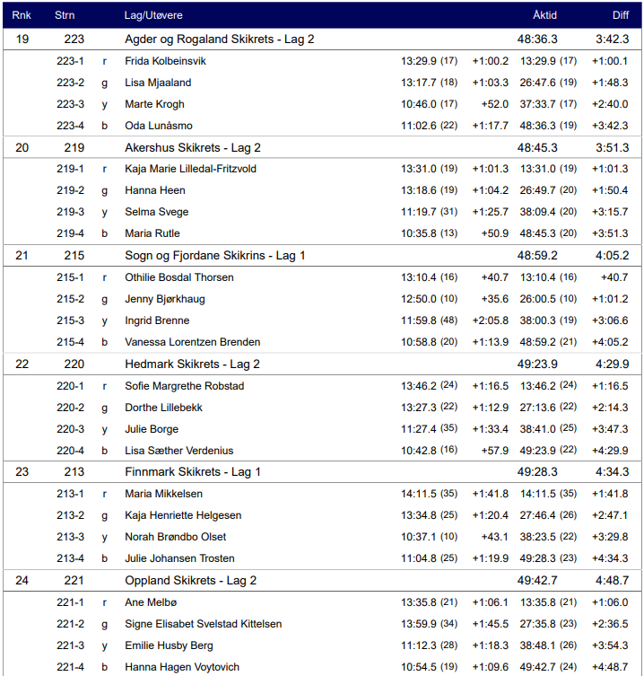Screen dimensions: 644x676
Task: Click rank number 23 for Finnmark
Action: [x=22, y=472]
